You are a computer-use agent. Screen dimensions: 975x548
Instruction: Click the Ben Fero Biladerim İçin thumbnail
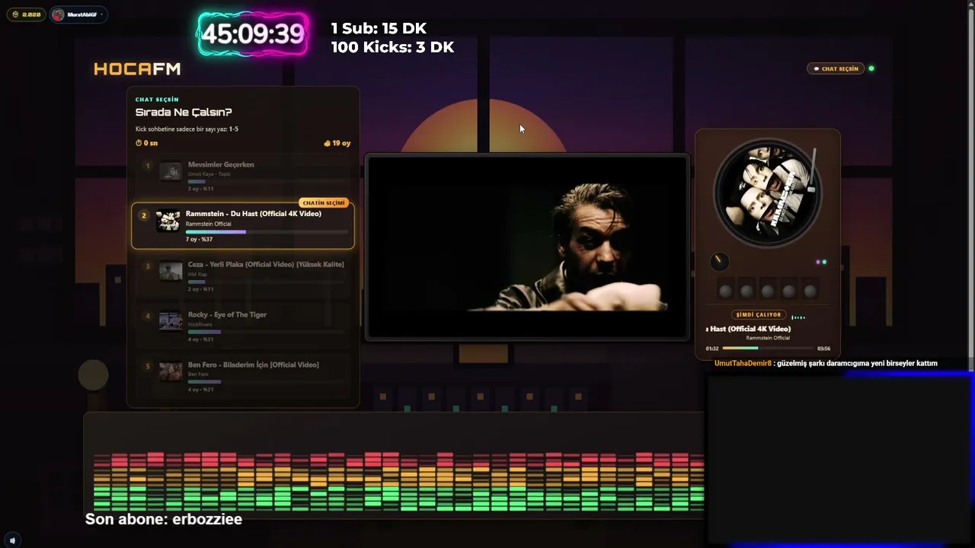point(171,371)
